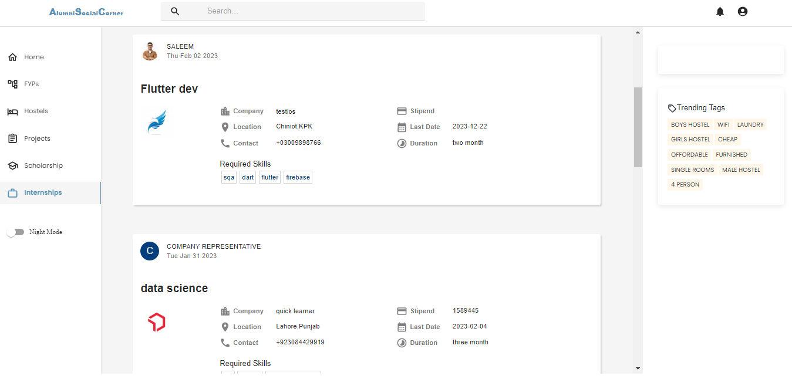The image size is (792, 376).
Task: Select the WIFI trending tag
Action: tap(723, 125)
